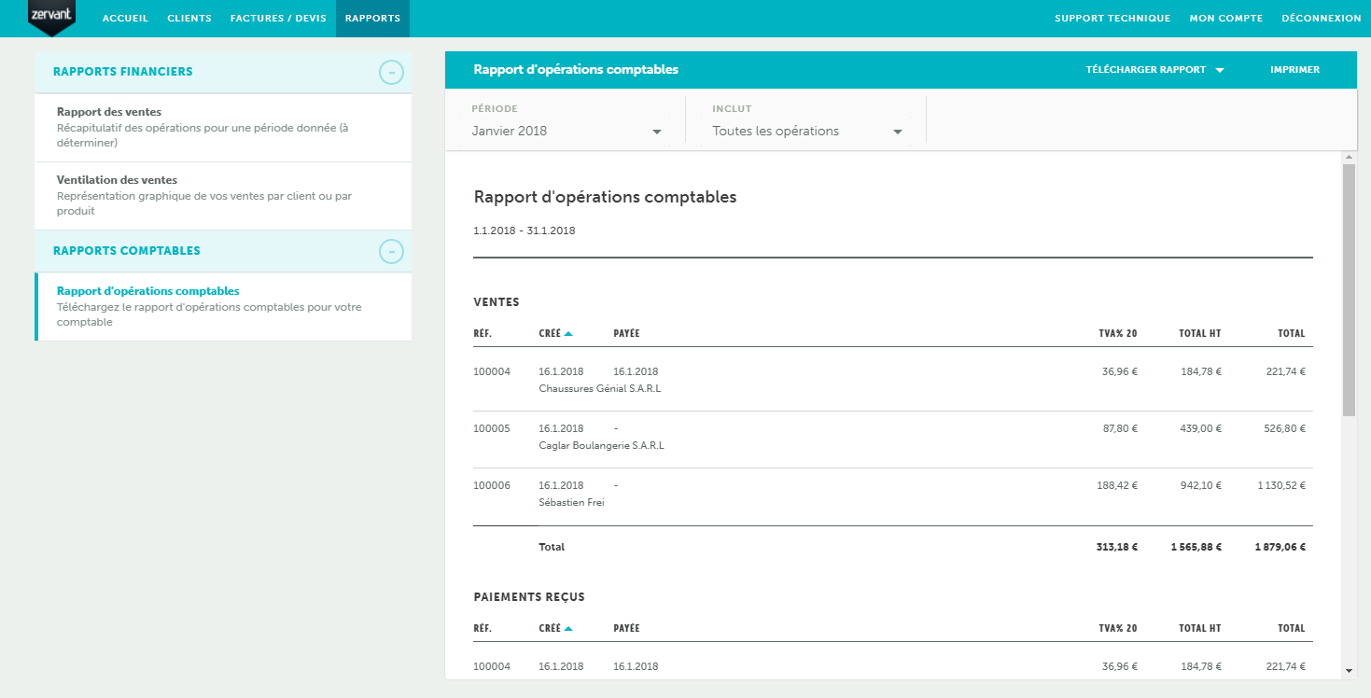Open the Période dropdown showing Janvier 2018

coord(566,131)
